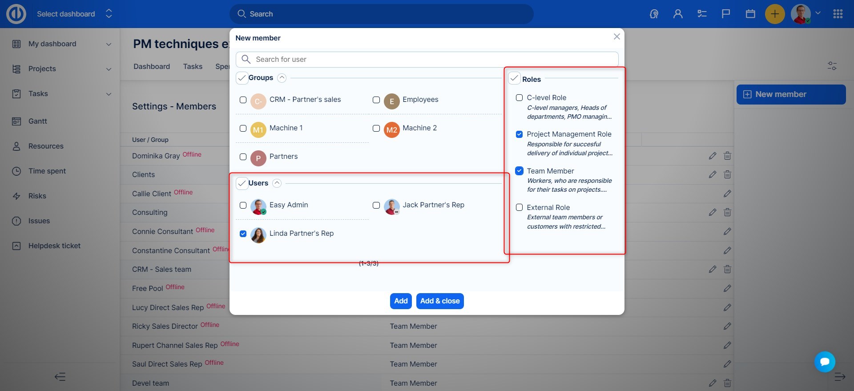Image resolution: width=854 pixels, height=391 pixels.
Task: Uncheck the Linda Partner's Rep checkbox
Action: coord(243,234)
